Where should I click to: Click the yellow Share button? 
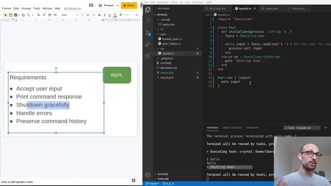coord(129,5)
